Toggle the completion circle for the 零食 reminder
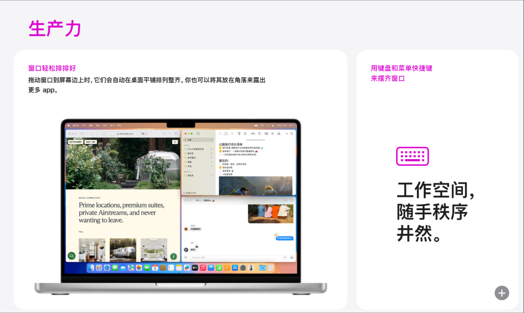This screenshot has height=313, width=524. point(221,171)
